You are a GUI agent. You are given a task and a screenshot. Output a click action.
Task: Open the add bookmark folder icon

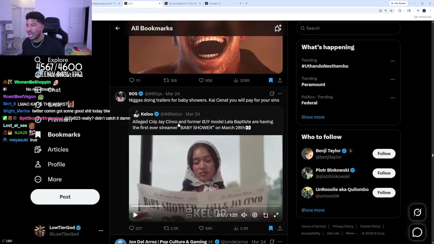[x=278, y=28]
